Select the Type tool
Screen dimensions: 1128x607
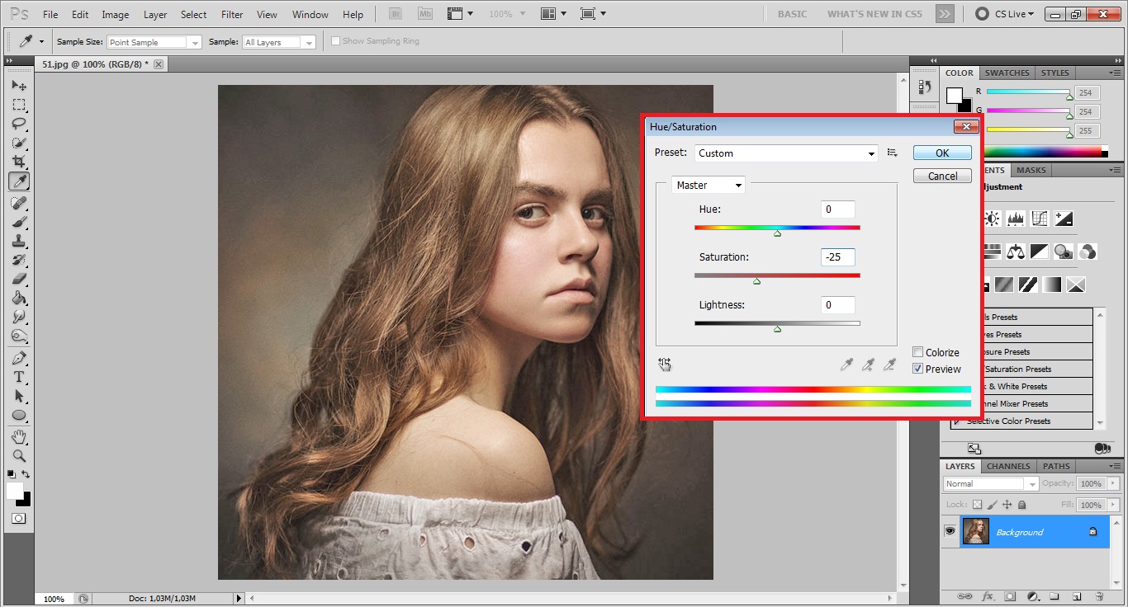pos(18,377)
